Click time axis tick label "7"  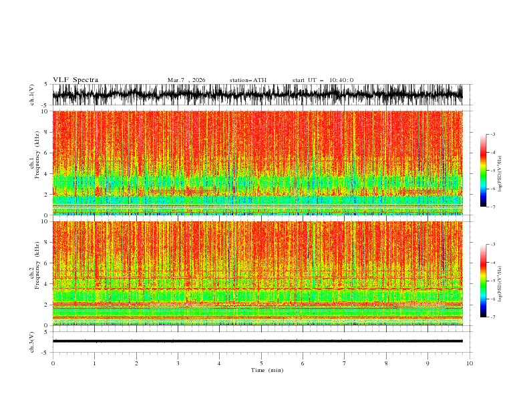pyautogui.click(x=345, y=363)
